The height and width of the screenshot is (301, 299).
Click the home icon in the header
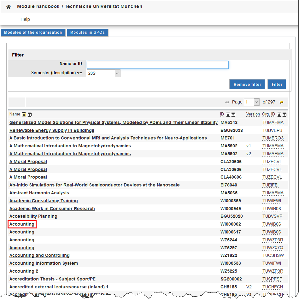9,7
